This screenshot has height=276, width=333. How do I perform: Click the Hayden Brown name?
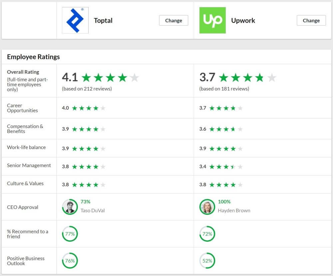pos(234,210)
